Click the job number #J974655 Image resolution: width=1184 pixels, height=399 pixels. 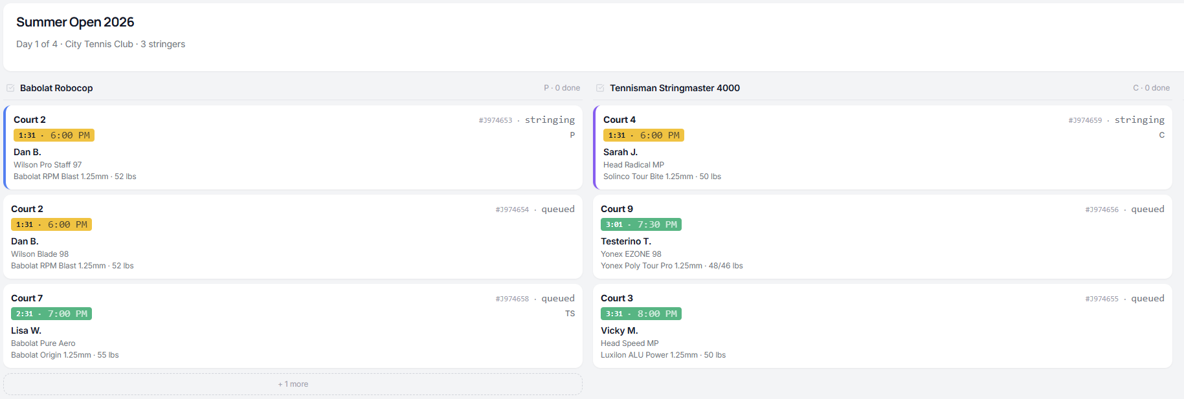pos(1102,299)
